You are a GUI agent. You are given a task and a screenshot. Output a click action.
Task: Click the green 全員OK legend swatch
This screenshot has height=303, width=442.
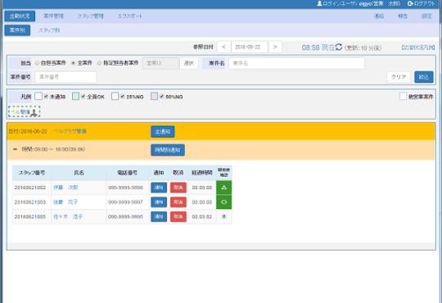coord(75,96)
